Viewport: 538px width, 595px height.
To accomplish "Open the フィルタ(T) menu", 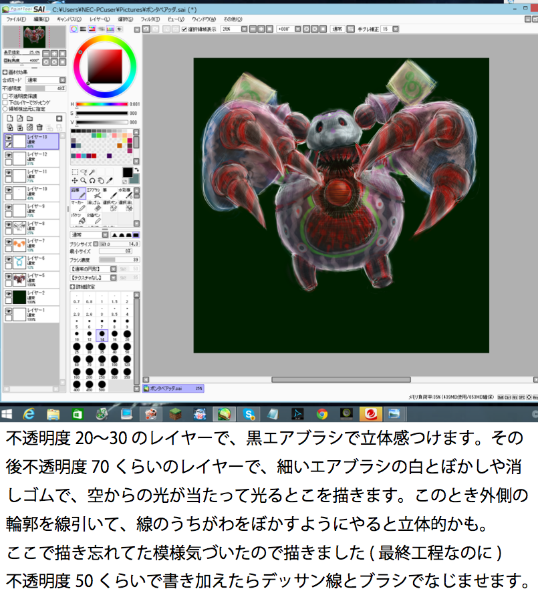I will pyautogui.click(x=150, y=19).
